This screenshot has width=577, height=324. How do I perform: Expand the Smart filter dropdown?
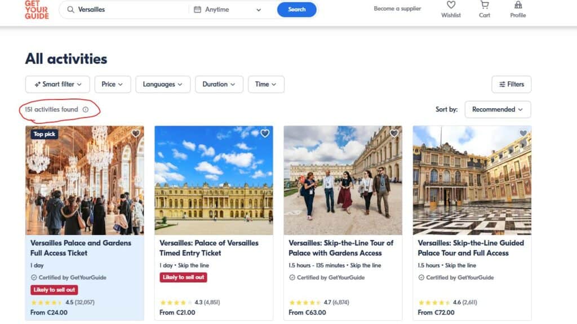point(57,85)
